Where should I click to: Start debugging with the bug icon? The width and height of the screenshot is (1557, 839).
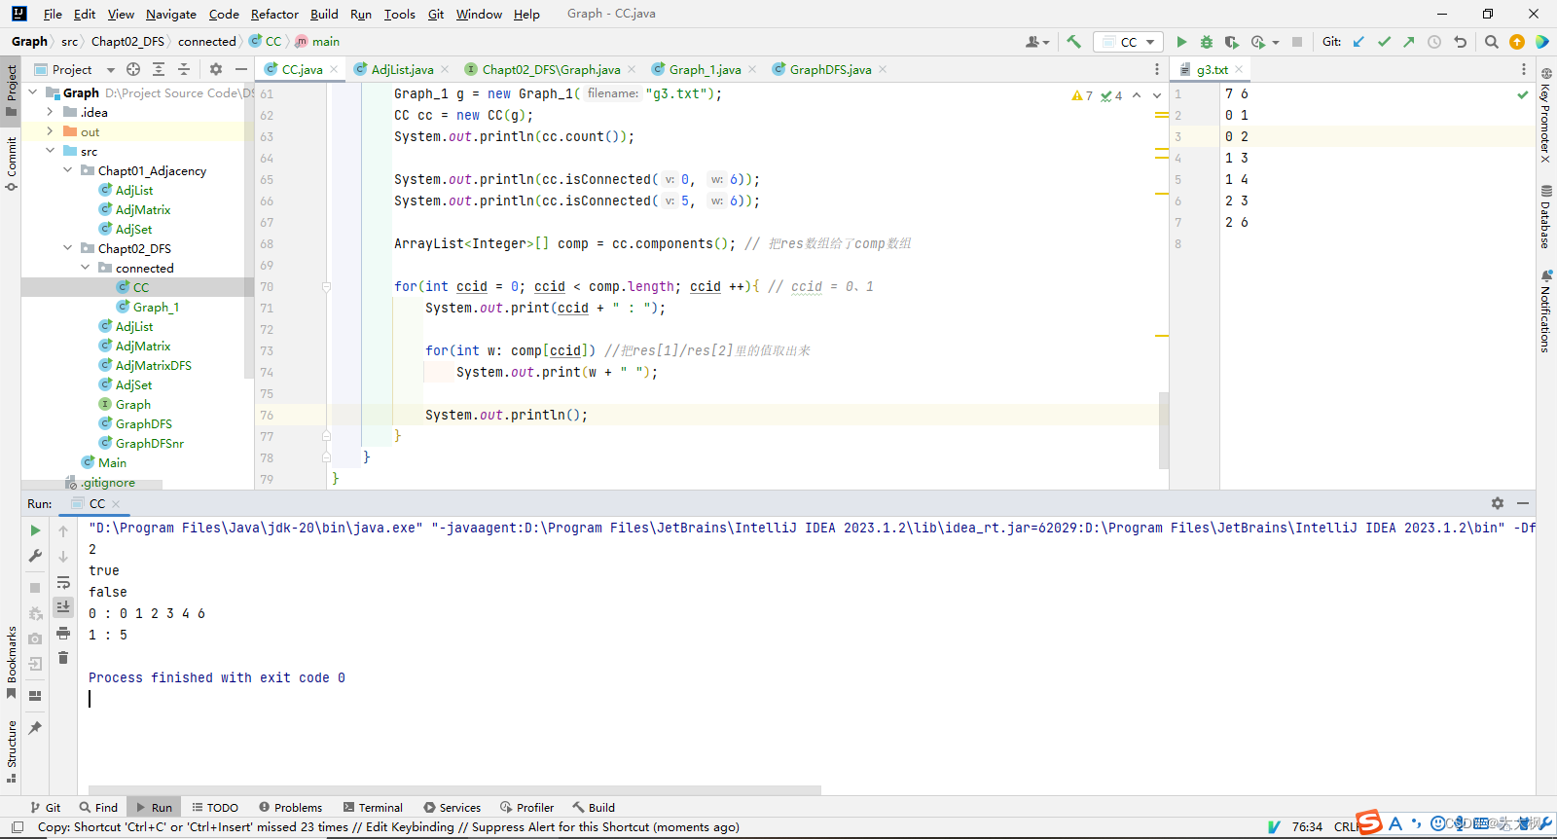coord(1207,42)
